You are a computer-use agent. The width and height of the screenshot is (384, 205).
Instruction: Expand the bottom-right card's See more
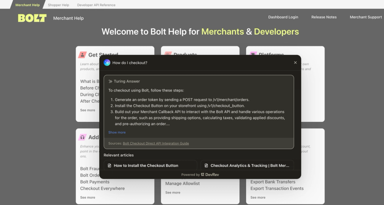pyautogui.click(x=258, y=198)
